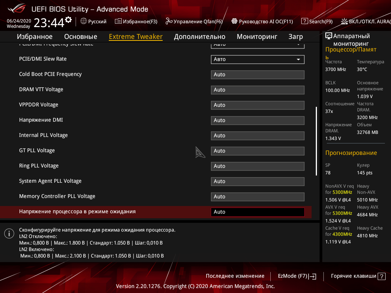Open the Загр boot tab
Image resolution: width=391 pixels, height=293 pixels.
click(x=296, y=37)
